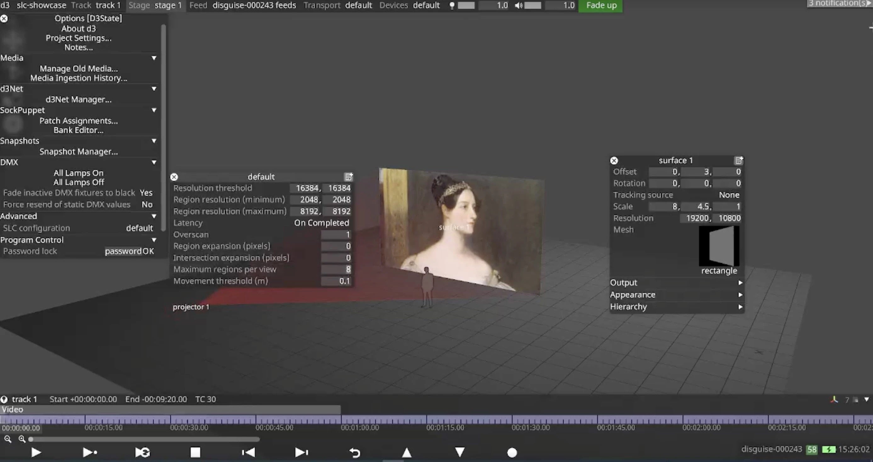Change Latency On Completed setting
Screen dimensions: 873x462
point(321,223)
